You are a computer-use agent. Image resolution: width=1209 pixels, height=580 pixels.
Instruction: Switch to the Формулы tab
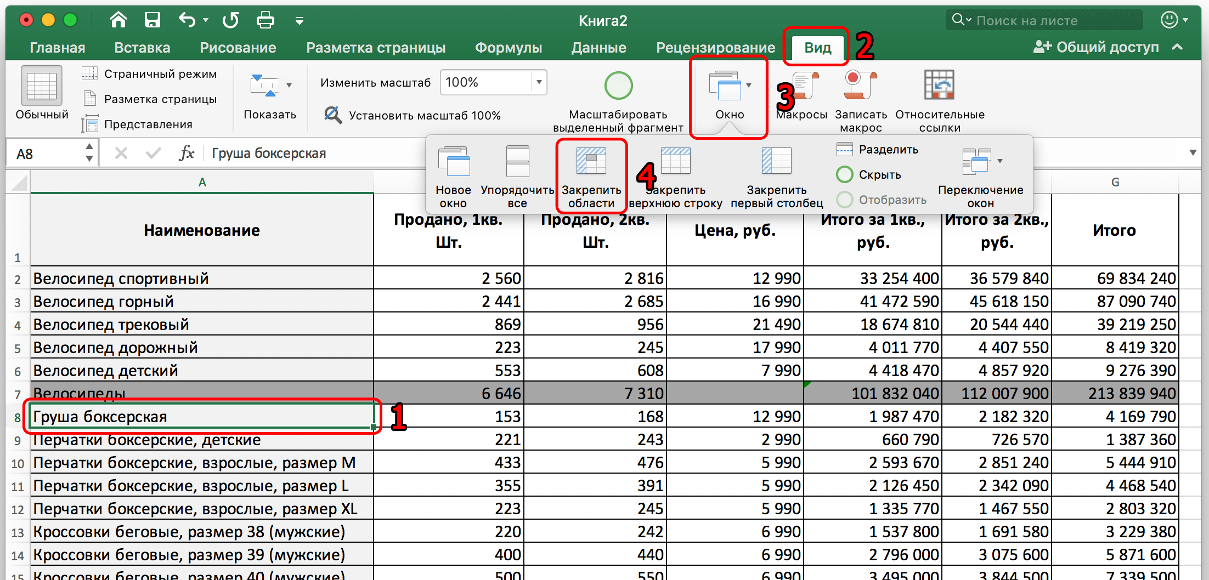[x=509, y=48]
